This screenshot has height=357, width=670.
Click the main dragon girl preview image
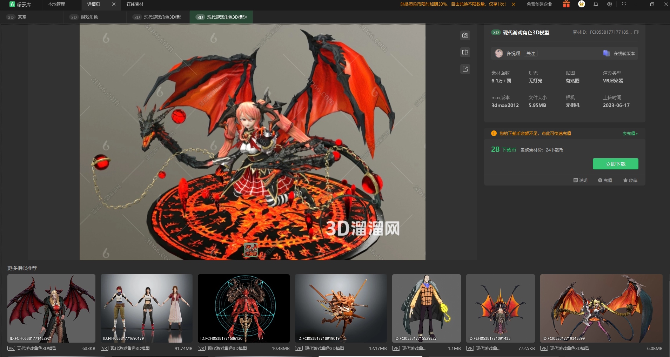(x=253, y=142)
